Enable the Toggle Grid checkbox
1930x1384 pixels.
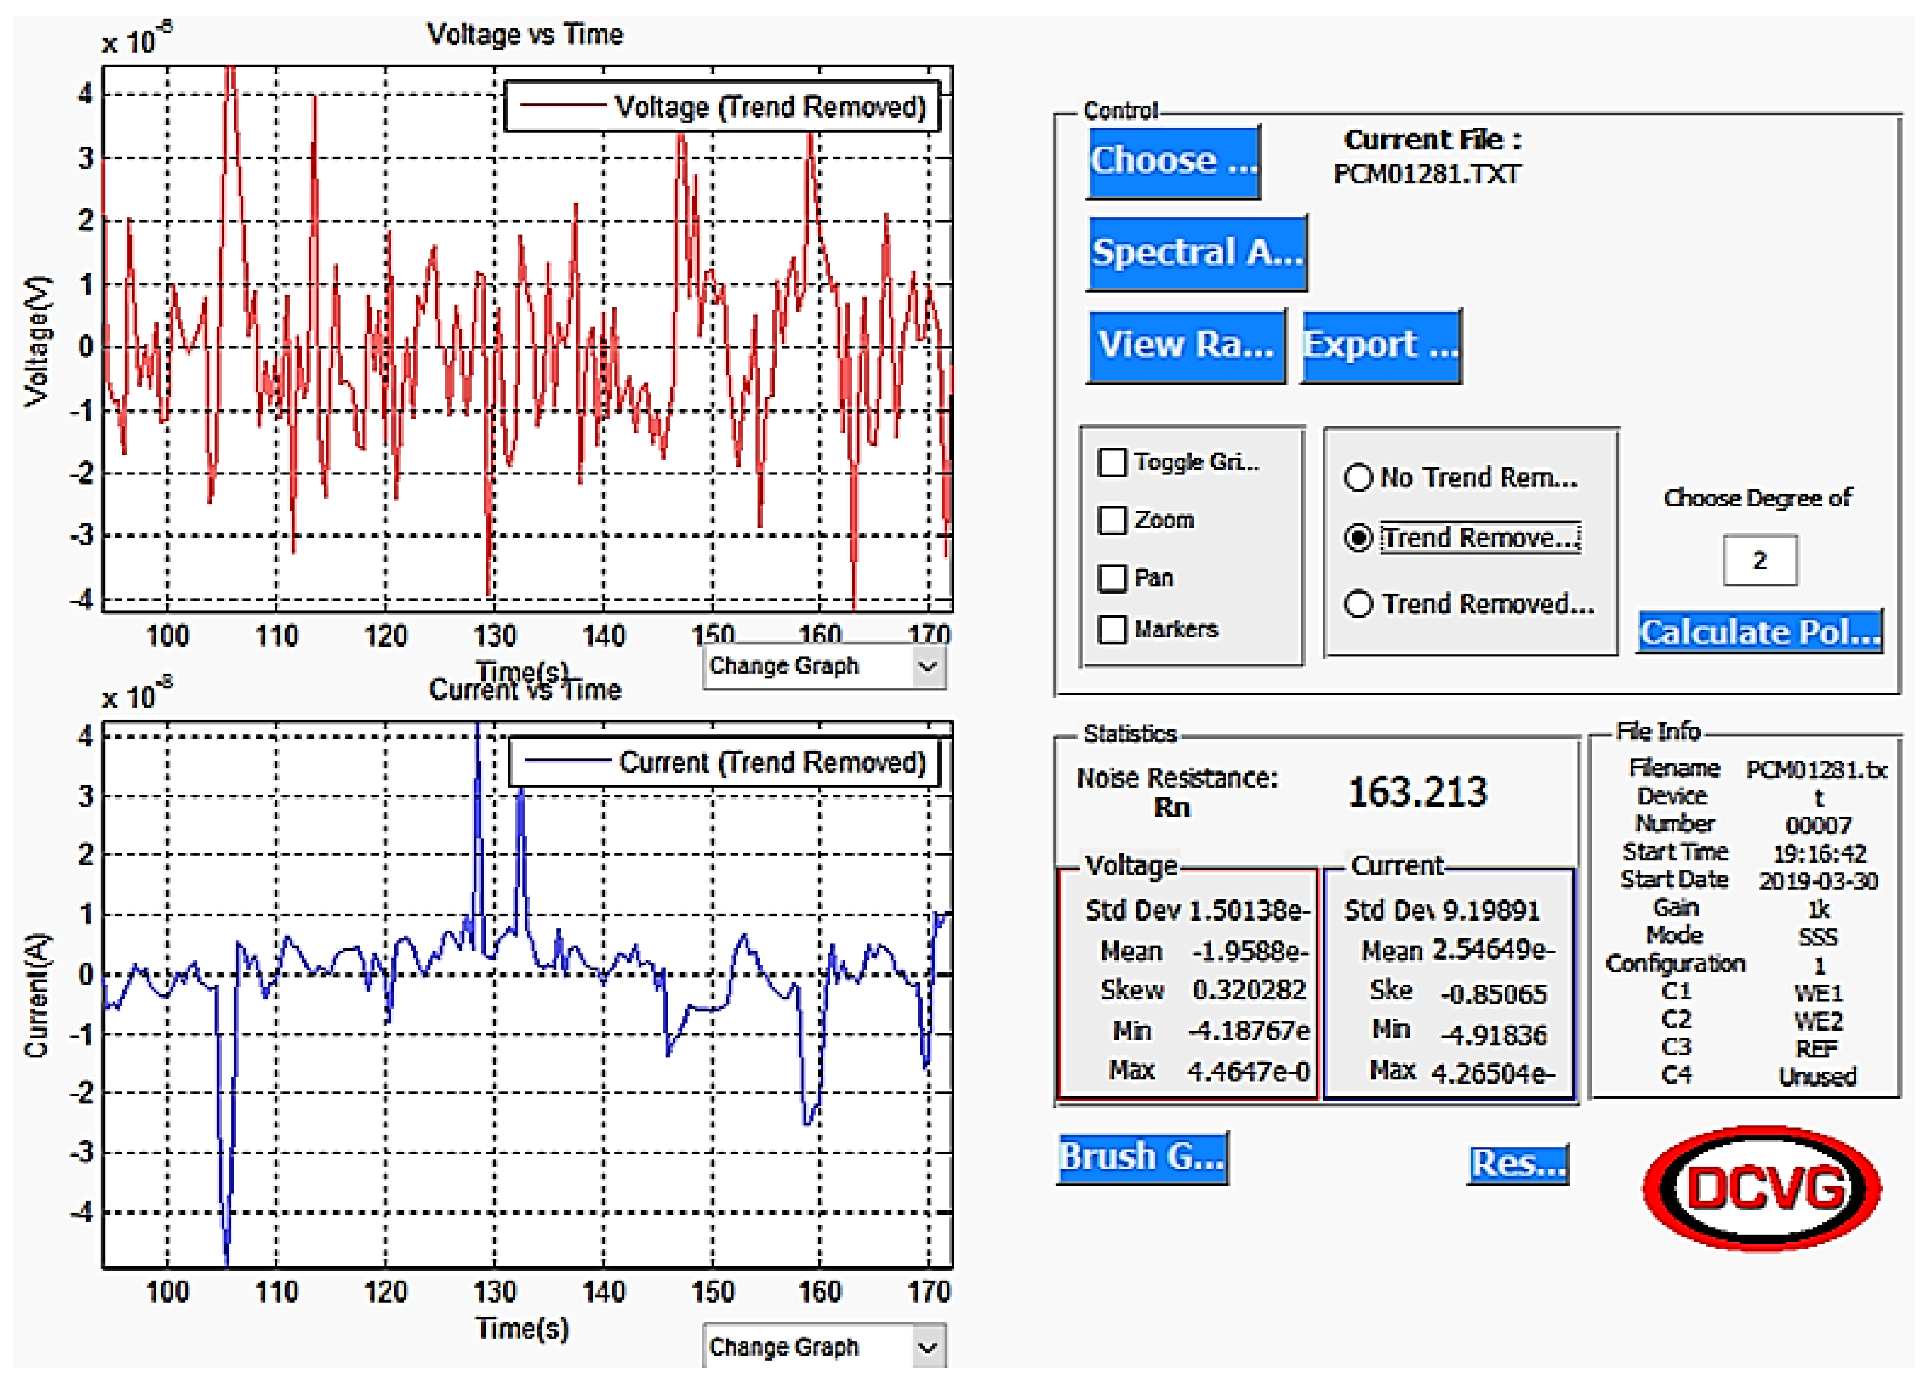tap(1112, 462)
